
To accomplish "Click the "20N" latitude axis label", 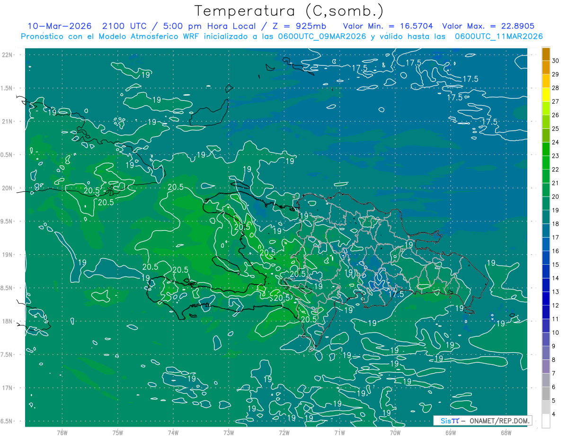I will [8, 188].
